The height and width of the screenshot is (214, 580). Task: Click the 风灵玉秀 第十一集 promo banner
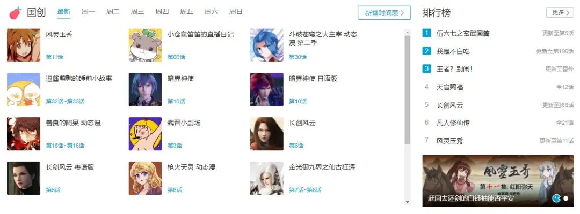[x=498, y=180]
